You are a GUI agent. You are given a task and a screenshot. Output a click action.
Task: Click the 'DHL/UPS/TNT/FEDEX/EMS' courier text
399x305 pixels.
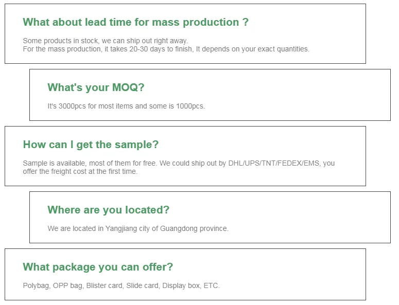pyautogui.click(x=274, y=164)
